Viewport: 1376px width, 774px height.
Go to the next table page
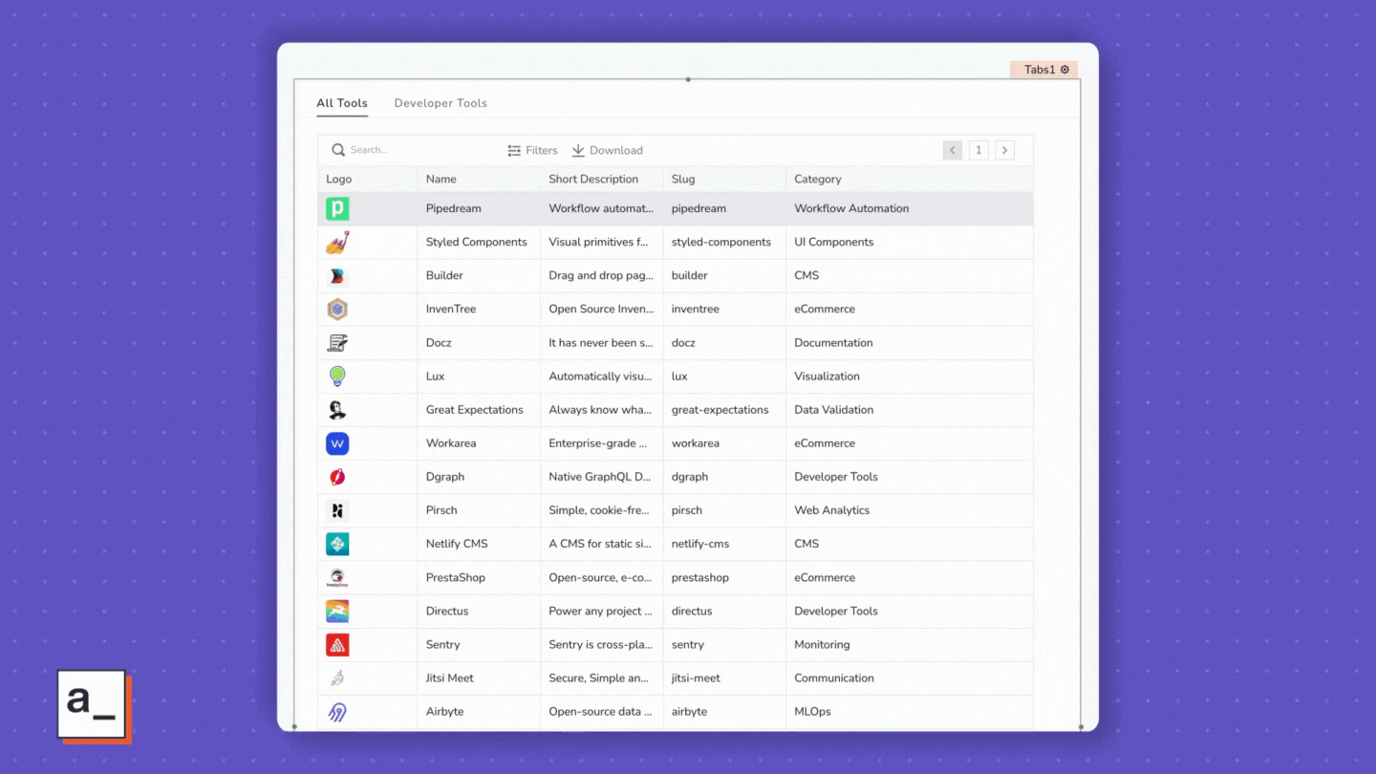[1004, 150]
